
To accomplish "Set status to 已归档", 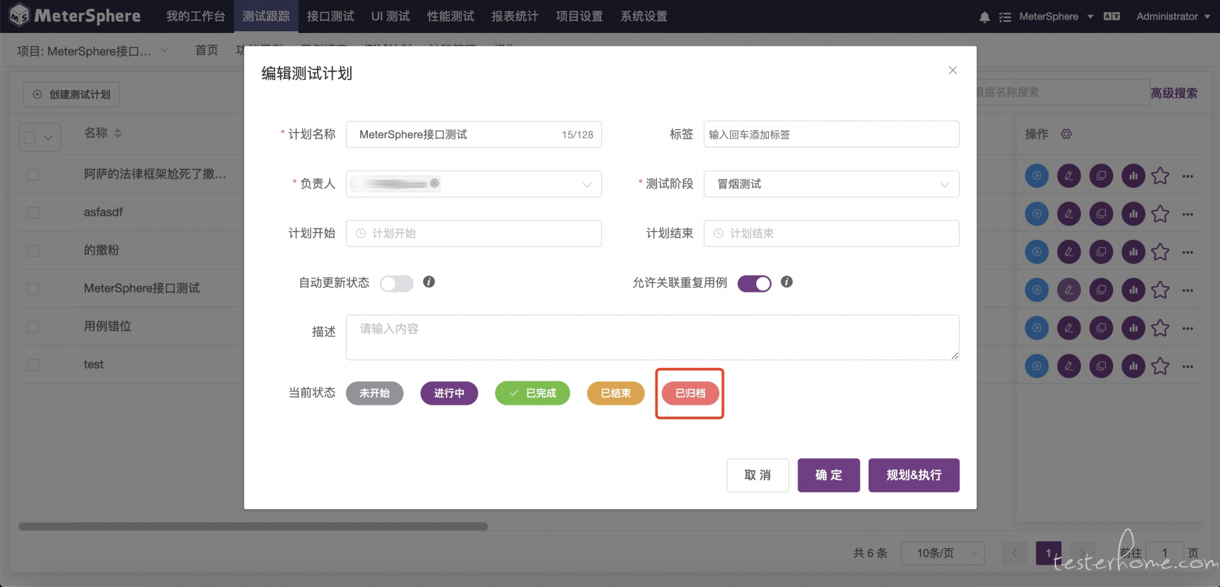I will click(x=690, y=393).
